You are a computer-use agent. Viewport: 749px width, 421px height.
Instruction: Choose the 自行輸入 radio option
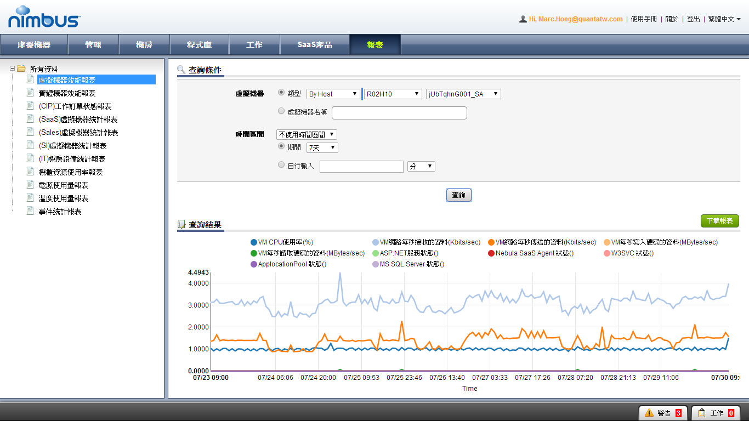[x=282, y=164]
